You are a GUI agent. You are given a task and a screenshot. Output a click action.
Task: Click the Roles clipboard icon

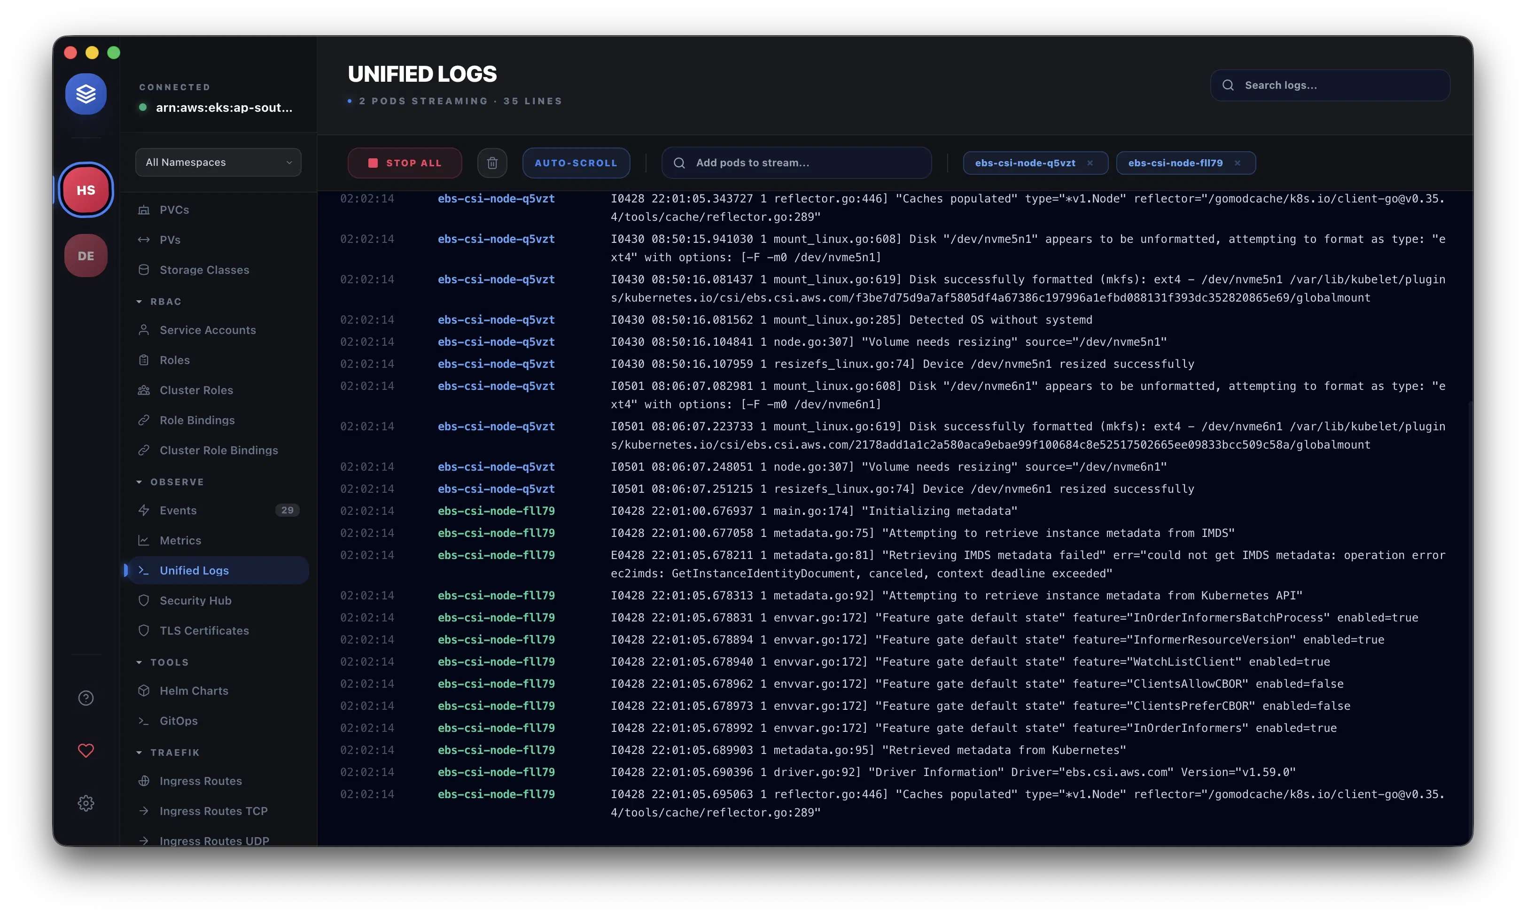pos(144,360)
